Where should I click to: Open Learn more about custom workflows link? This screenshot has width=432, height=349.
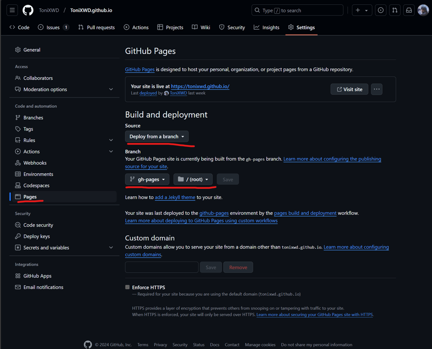pyautogui.click(x=201, y=220)
